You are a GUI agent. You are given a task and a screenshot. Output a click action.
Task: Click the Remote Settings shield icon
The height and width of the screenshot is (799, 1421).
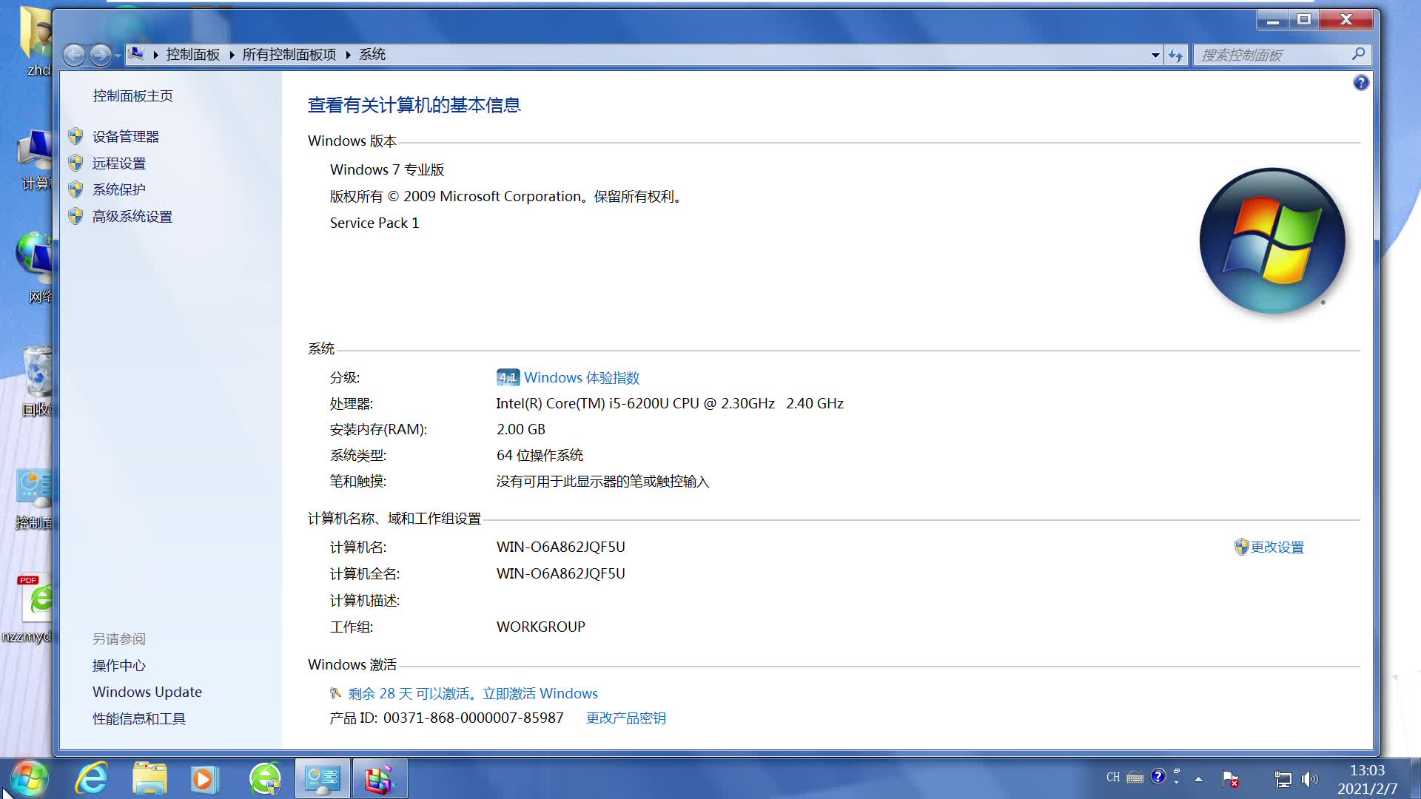75,163
